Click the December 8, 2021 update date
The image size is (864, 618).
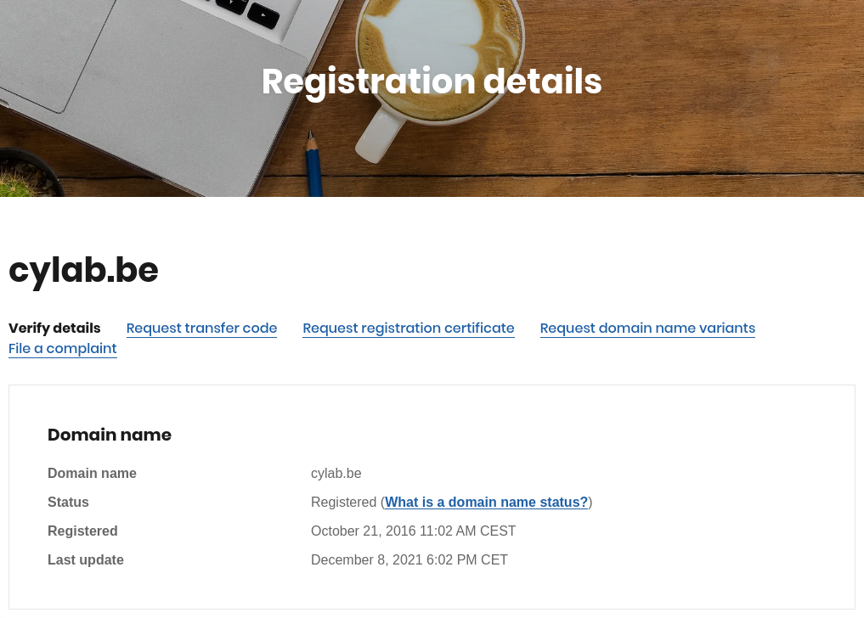click(x=409, y=559)
